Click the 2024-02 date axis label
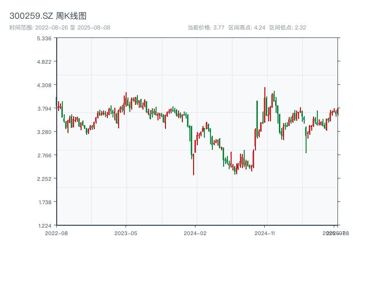375x281 pixels. 195,233
